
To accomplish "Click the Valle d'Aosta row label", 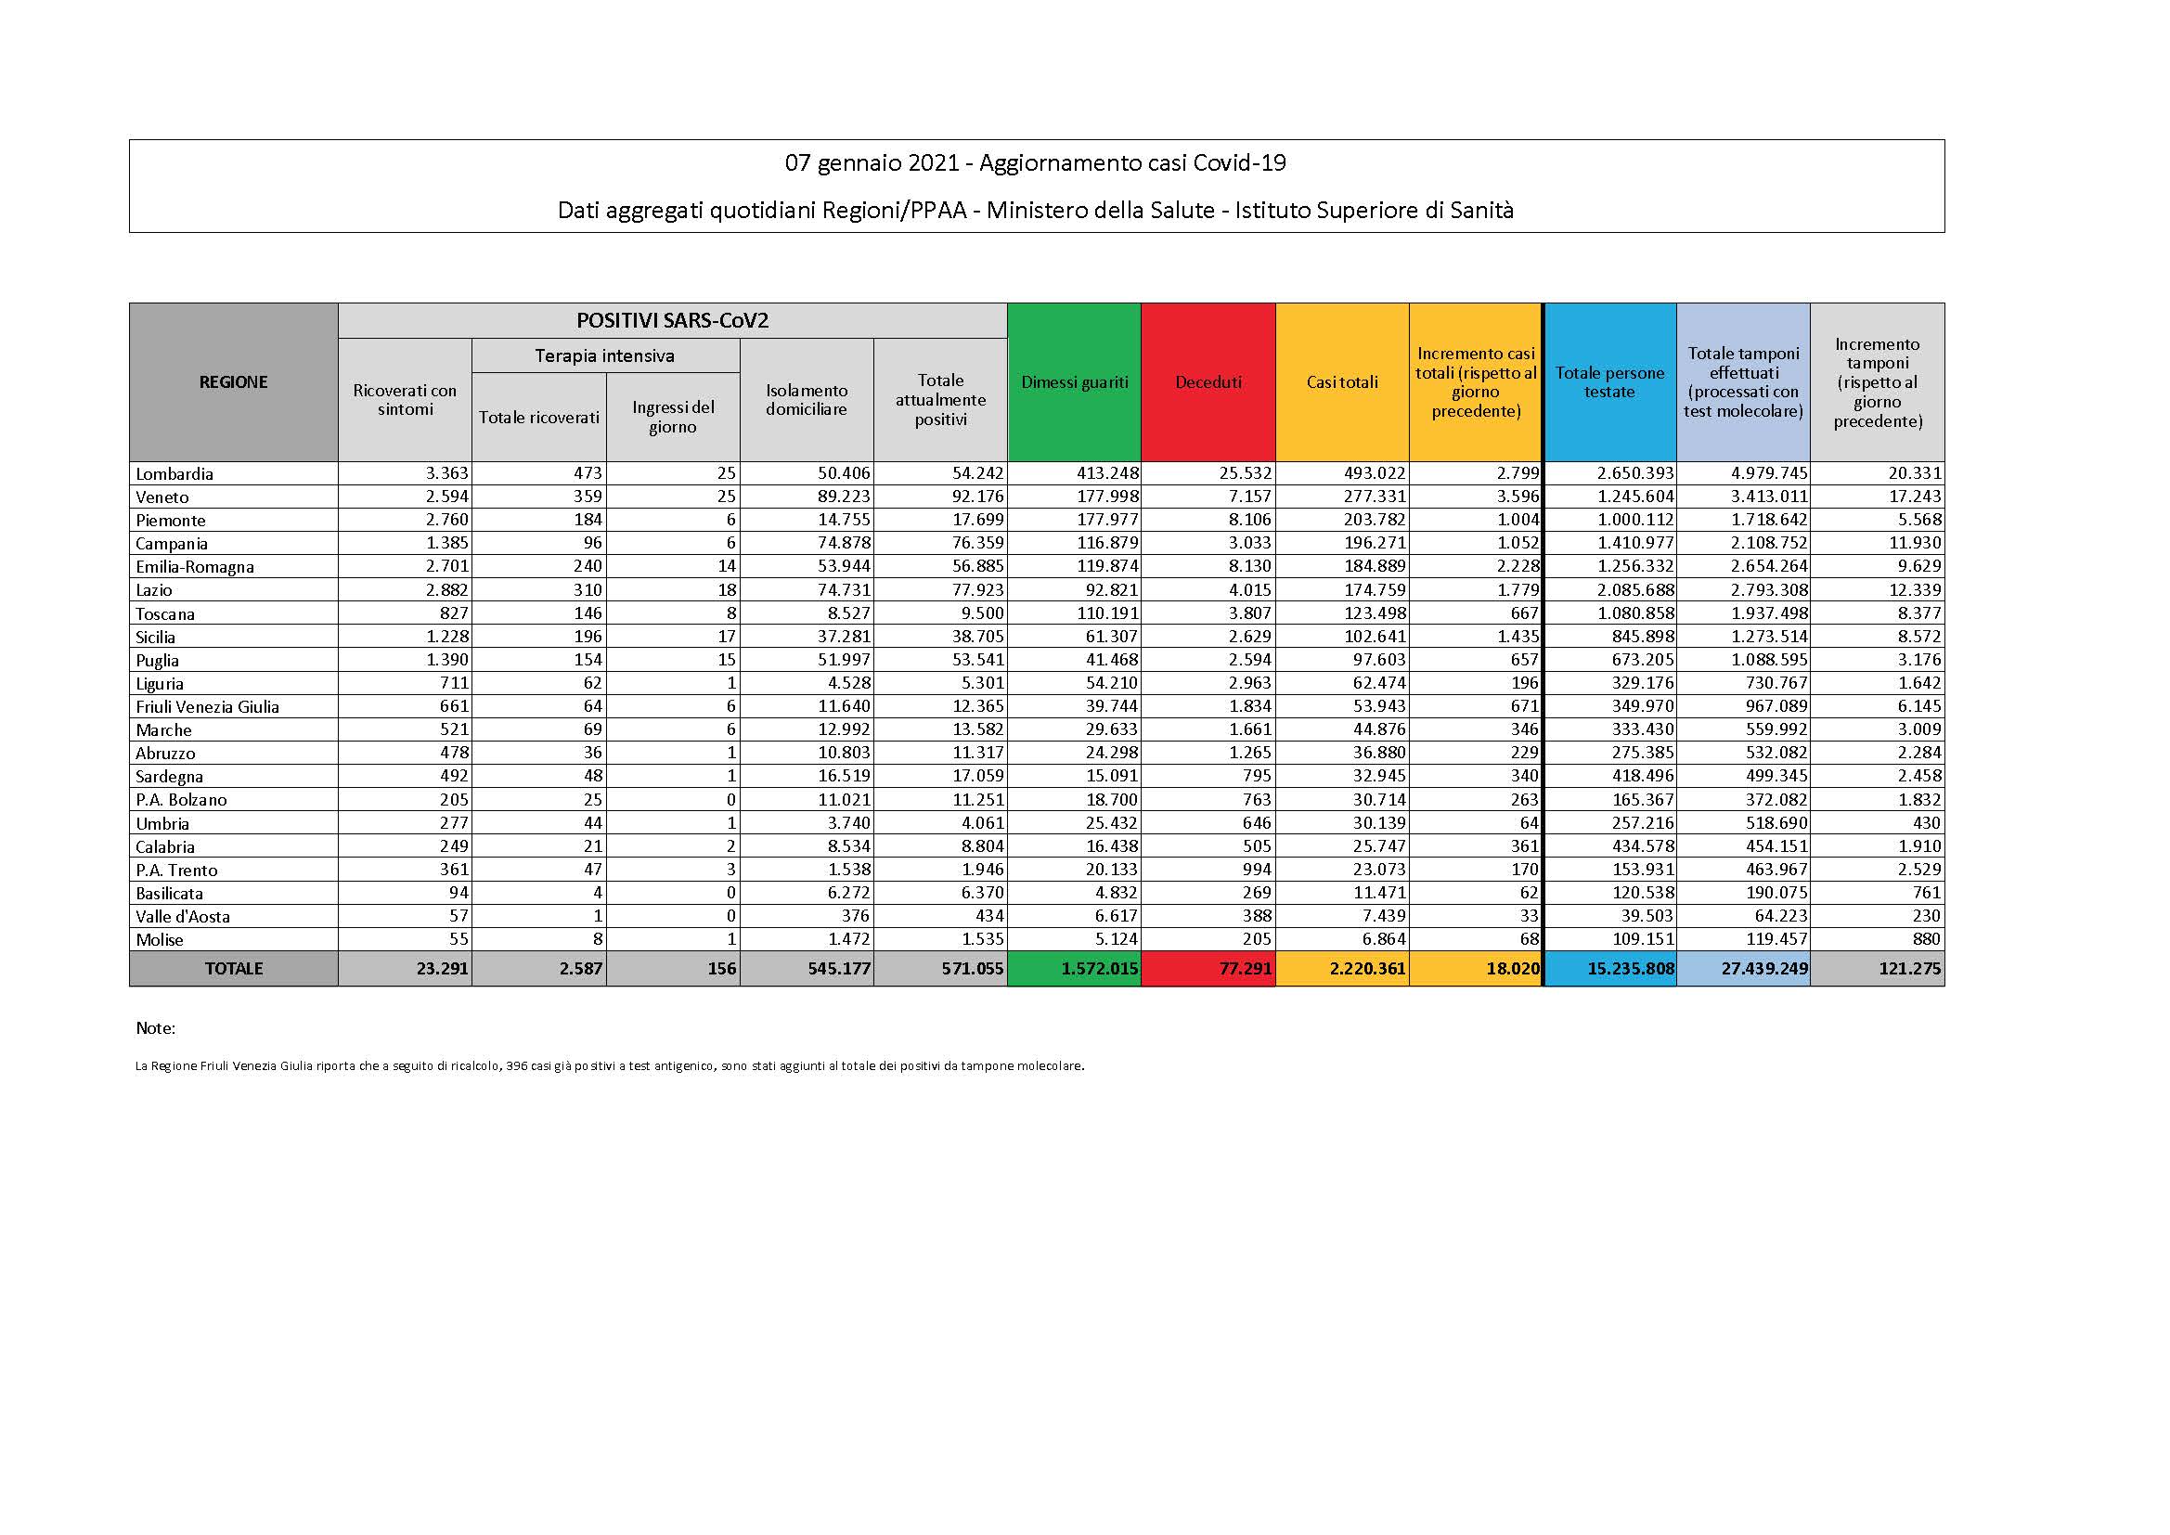I will (x=183, y=916).
